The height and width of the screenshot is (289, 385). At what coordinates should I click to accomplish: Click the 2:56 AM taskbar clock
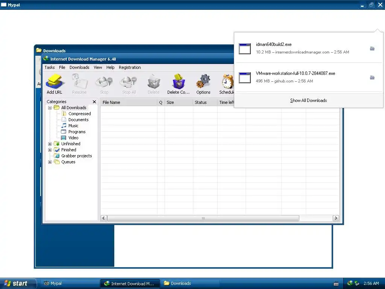pos(371,283)
